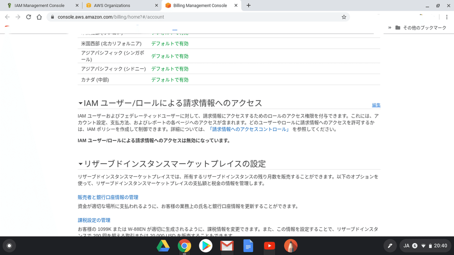Select the Billing Management Console tab
This screenshot has width=454, height=255.
coord(201,6)
